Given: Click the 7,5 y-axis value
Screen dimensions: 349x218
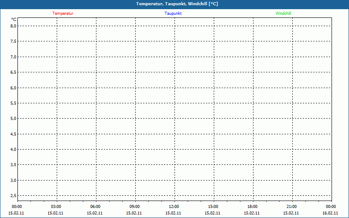Looking at the screenshot, I should (x=14, y=41).
